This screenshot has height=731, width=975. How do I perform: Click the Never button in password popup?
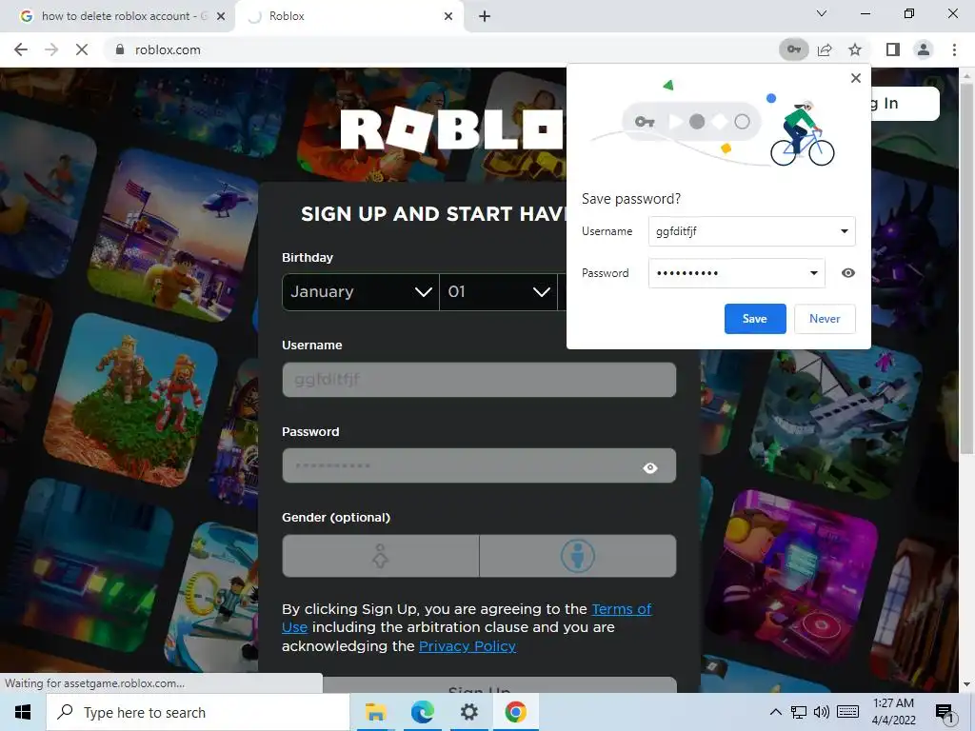(x=825, y=319)
